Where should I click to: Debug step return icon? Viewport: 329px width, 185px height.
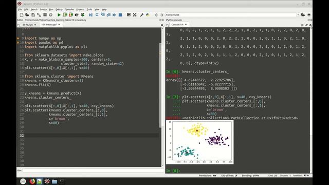tap(108, 15)
